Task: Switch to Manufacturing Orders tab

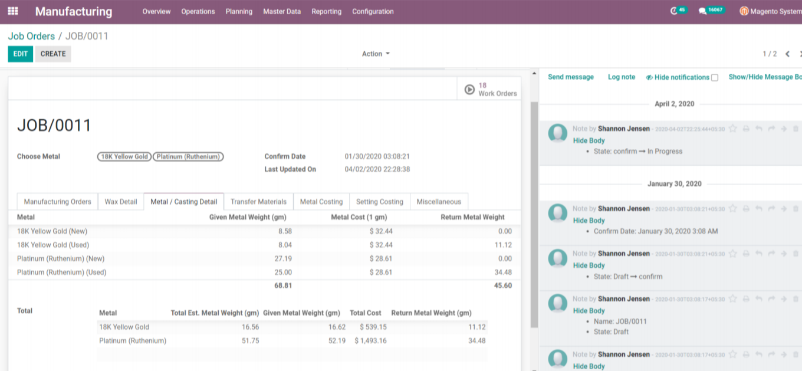Action: point(57,202)
